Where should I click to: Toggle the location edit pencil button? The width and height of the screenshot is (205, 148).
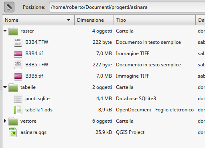(9, 7)
